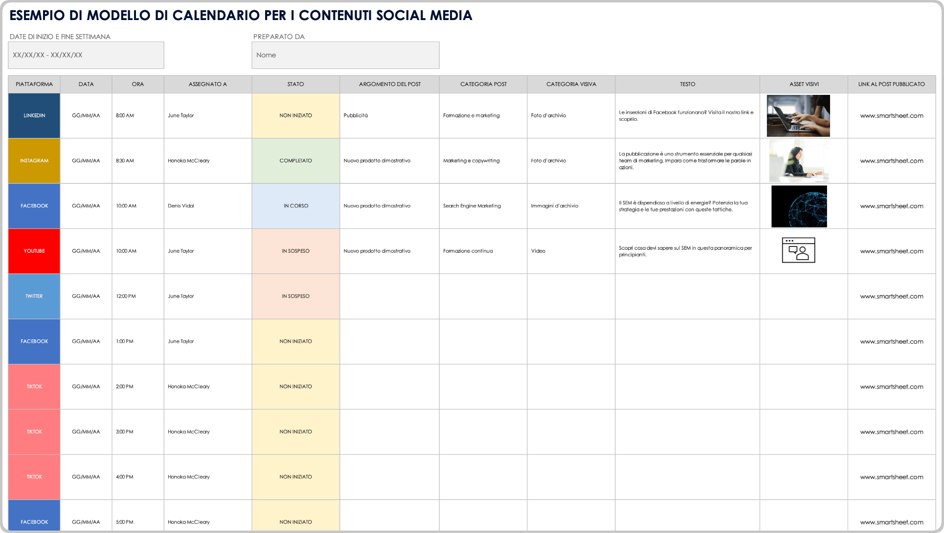This screenshot has height=533, width=944.
Task: Select the 8:00 AM time cell
Action: click(x=138, y=116)
